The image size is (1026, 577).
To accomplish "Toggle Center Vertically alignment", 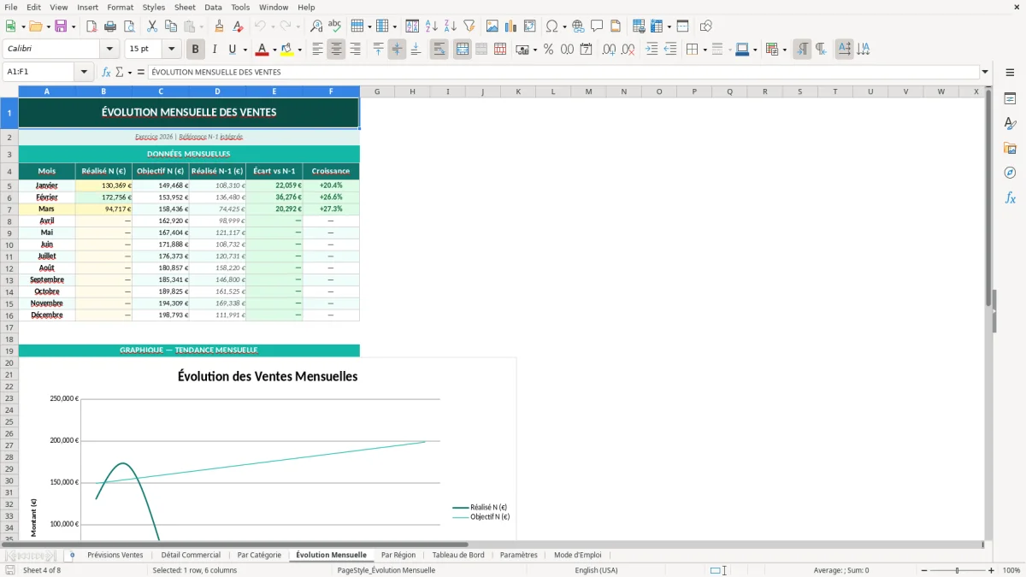I will tap(397, 50).
